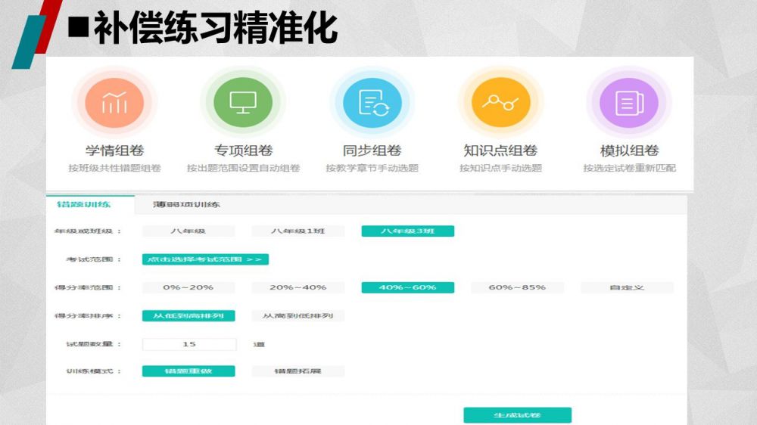The image size is (757, 425).
Task: Select the 八年级3班 class option
Action: point(407,231)
